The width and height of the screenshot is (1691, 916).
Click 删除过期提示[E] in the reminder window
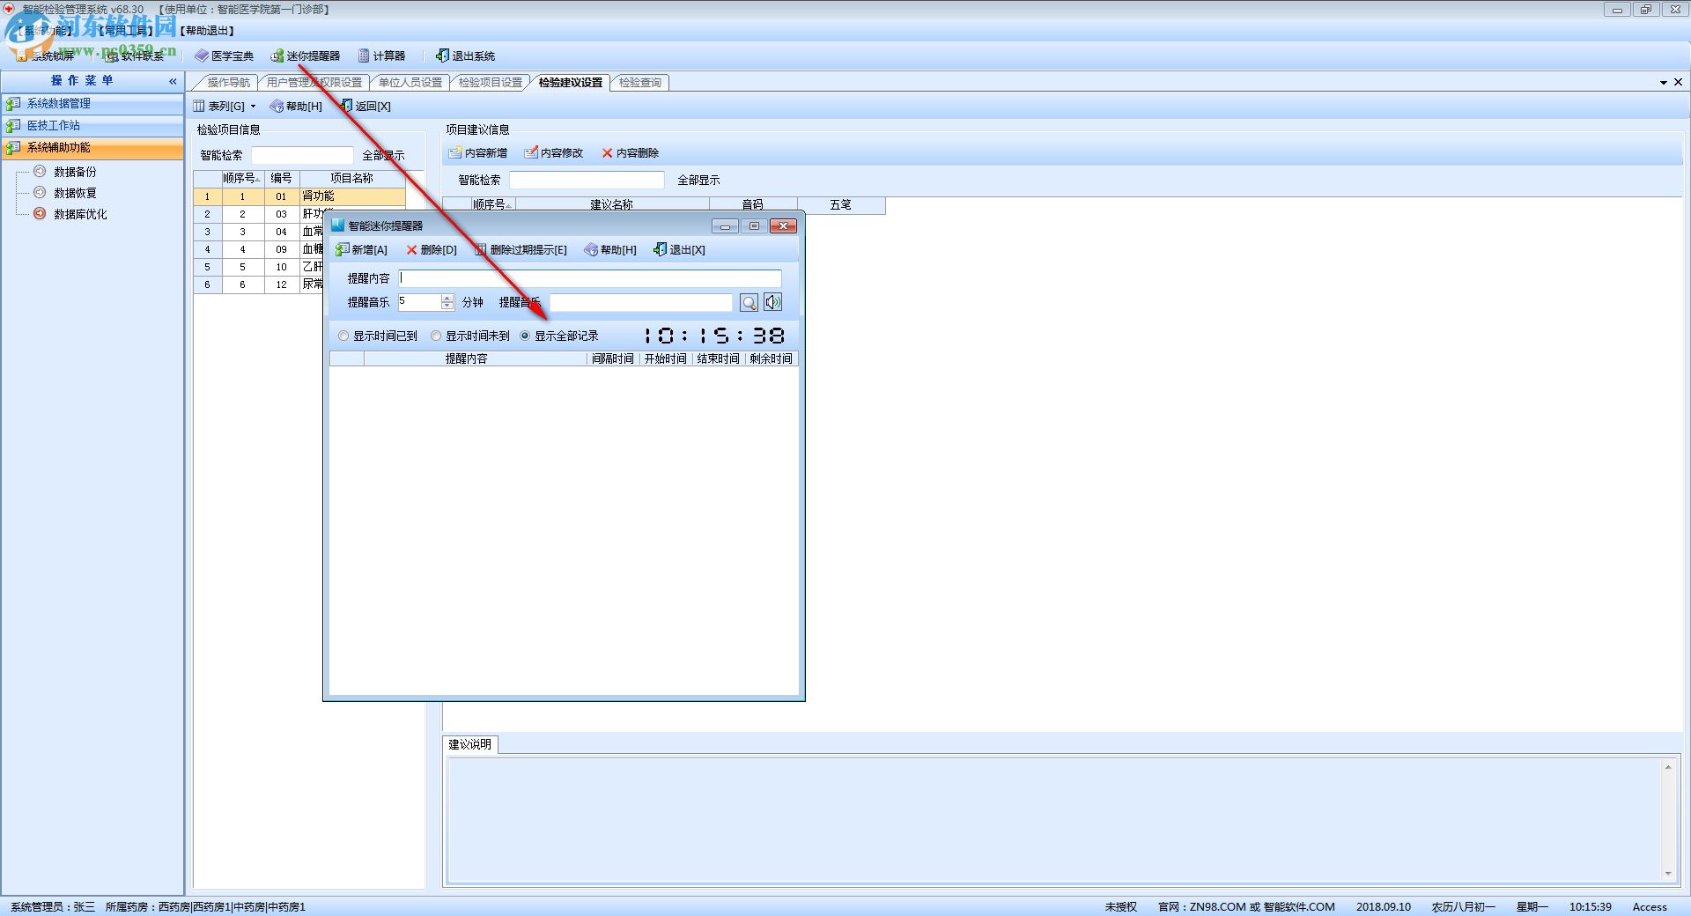pyautogui.click(x=521, y=250)
